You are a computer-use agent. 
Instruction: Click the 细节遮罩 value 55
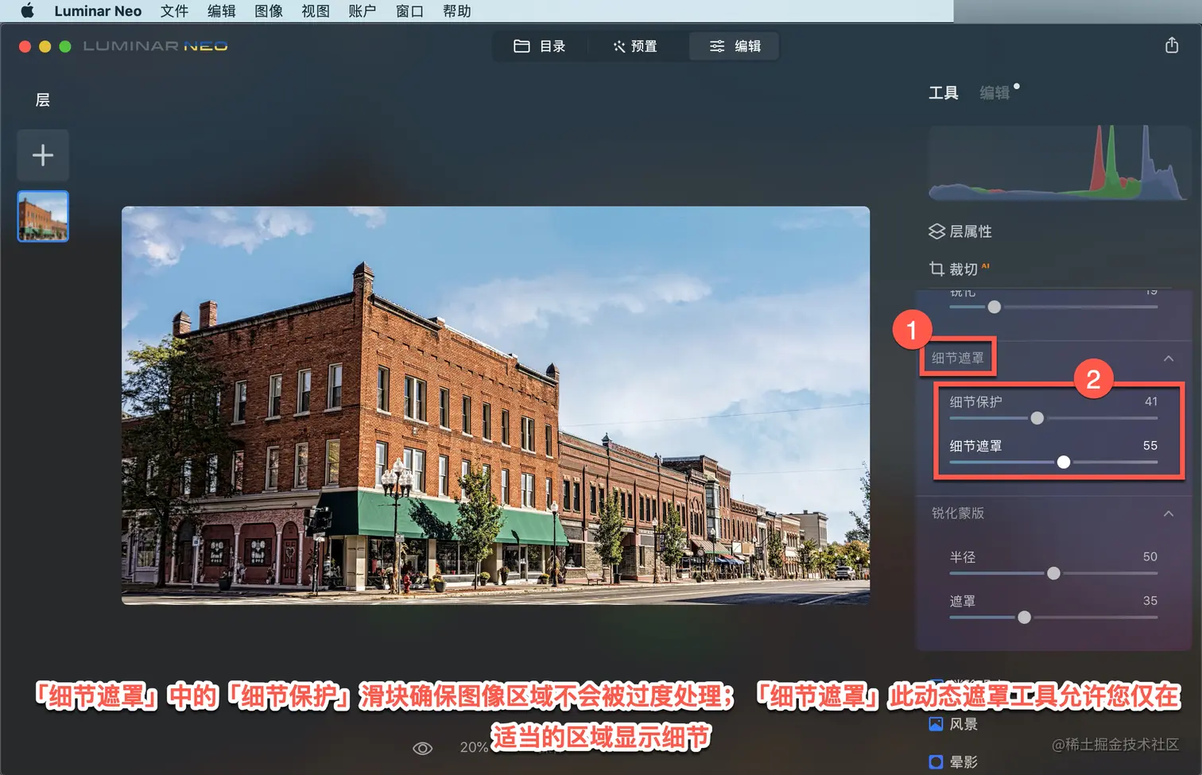[x=1150, y=446]
